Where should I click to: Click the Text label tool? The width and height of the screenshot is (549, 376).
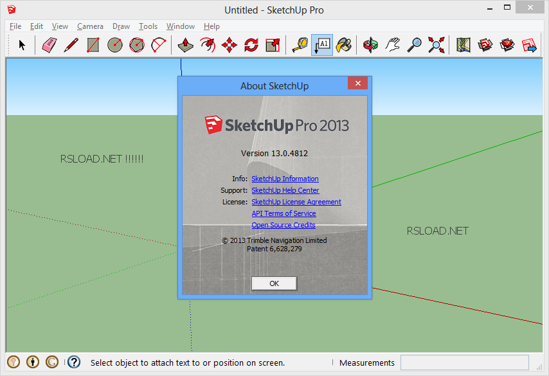click(x=322, y=45)
